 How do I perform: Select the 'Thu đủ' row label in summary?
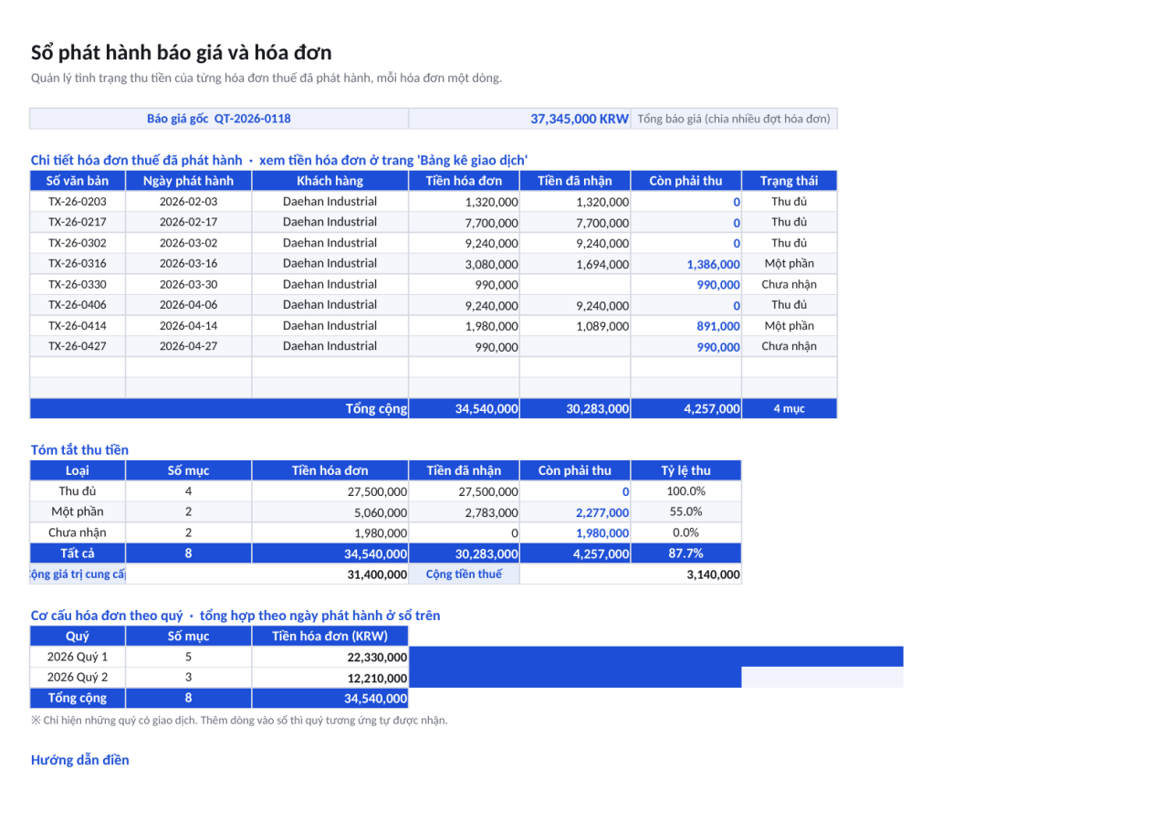pyautogui.click(x=78, y=490)
